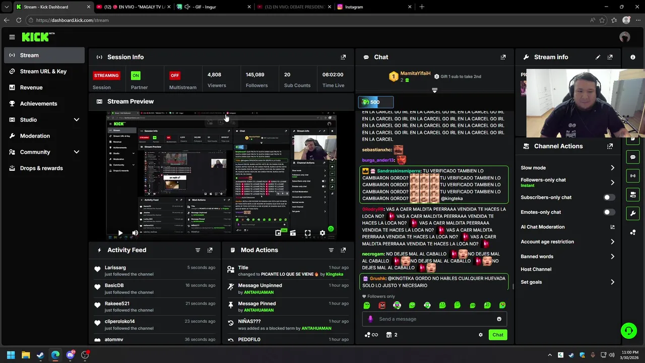Reload the page in browser
The image size is (645, 363).
(19, 20)
